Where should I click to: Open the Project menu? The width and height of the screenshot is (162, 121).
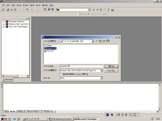point(26,5)
